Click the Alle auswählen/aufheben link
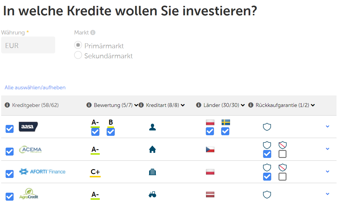 click(35, 88)
